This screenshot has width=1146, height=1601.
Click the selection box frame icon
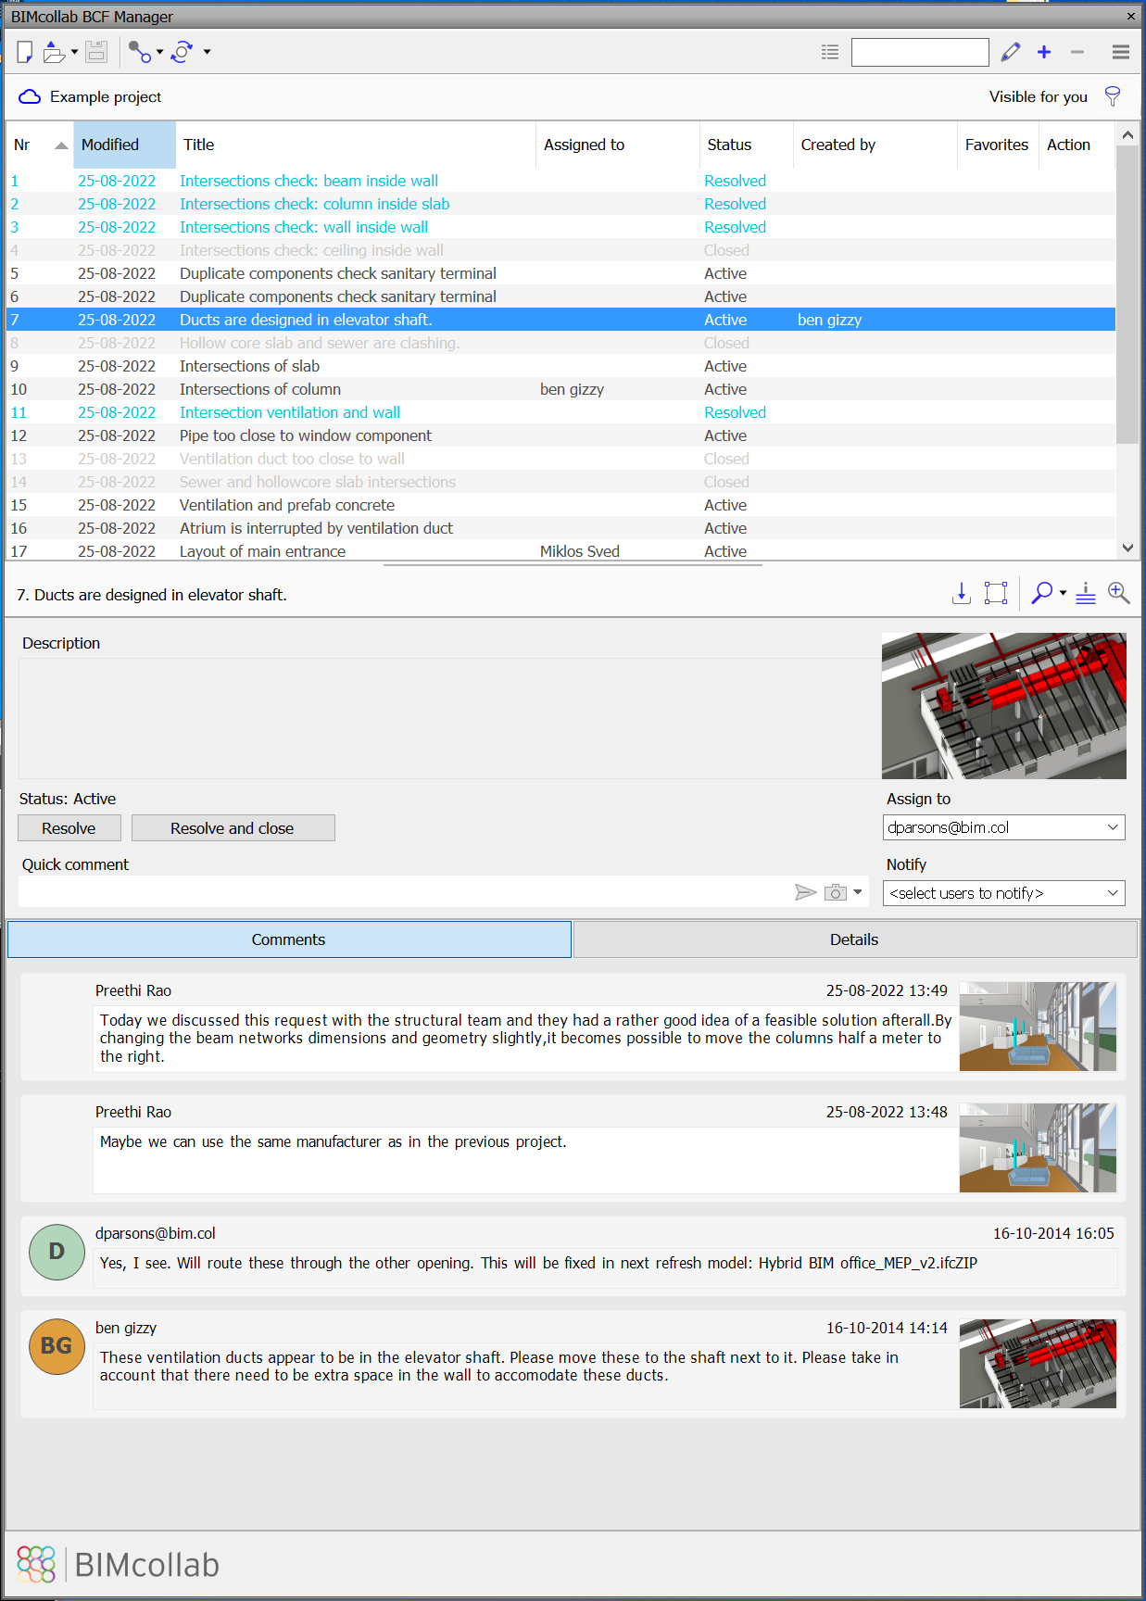pyautogui.click(x=996, y=593)
